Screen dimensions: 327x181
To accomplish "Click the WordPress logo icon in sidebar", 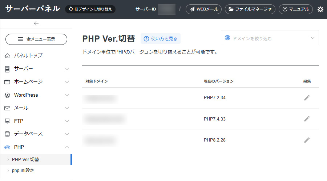I will 7,95.
